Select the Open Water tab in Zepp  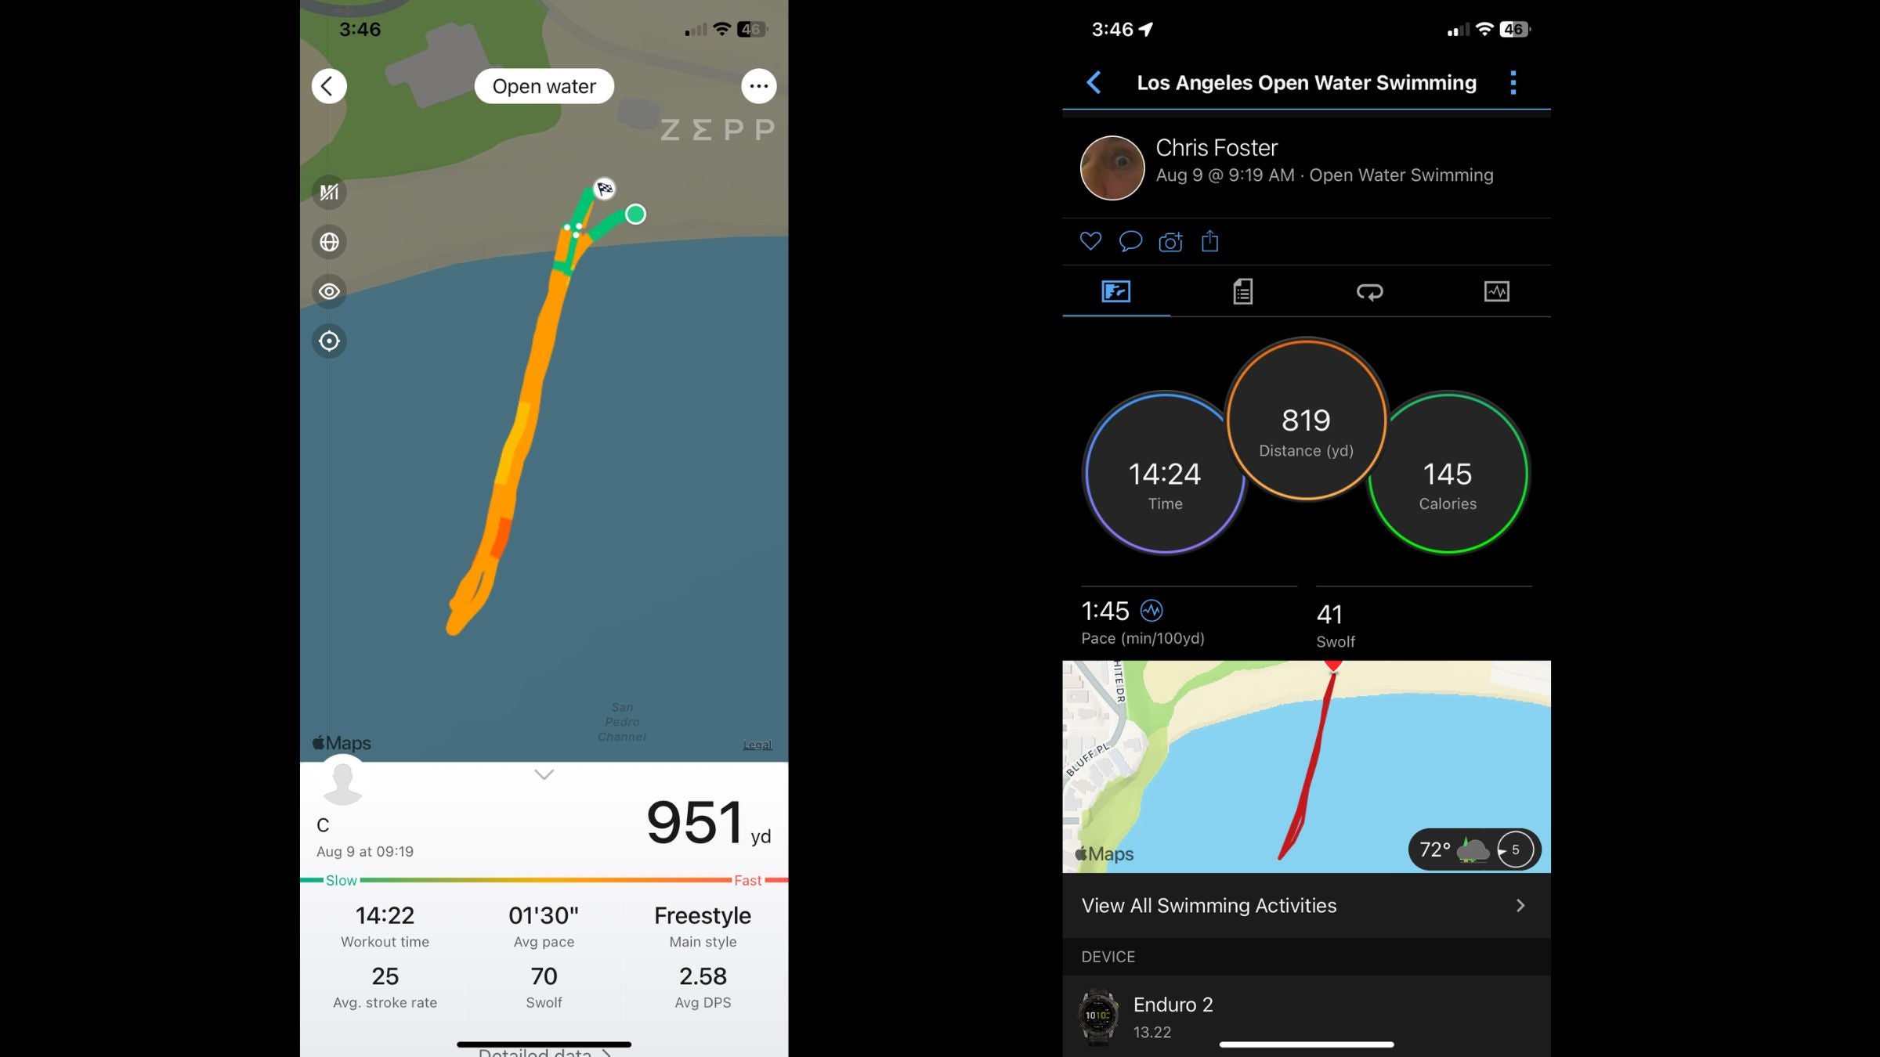(x=544, y=86)
